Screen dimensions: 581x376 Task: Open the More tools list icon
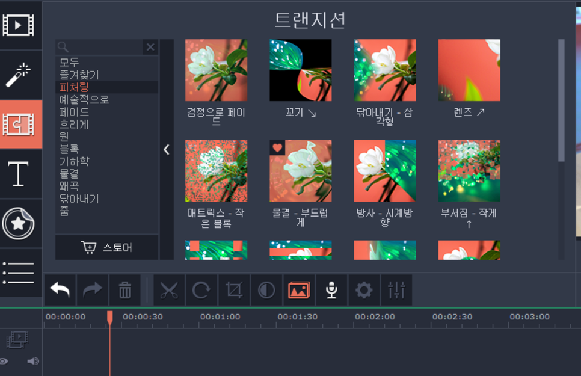pyautogui.click(x=18, y=273)
